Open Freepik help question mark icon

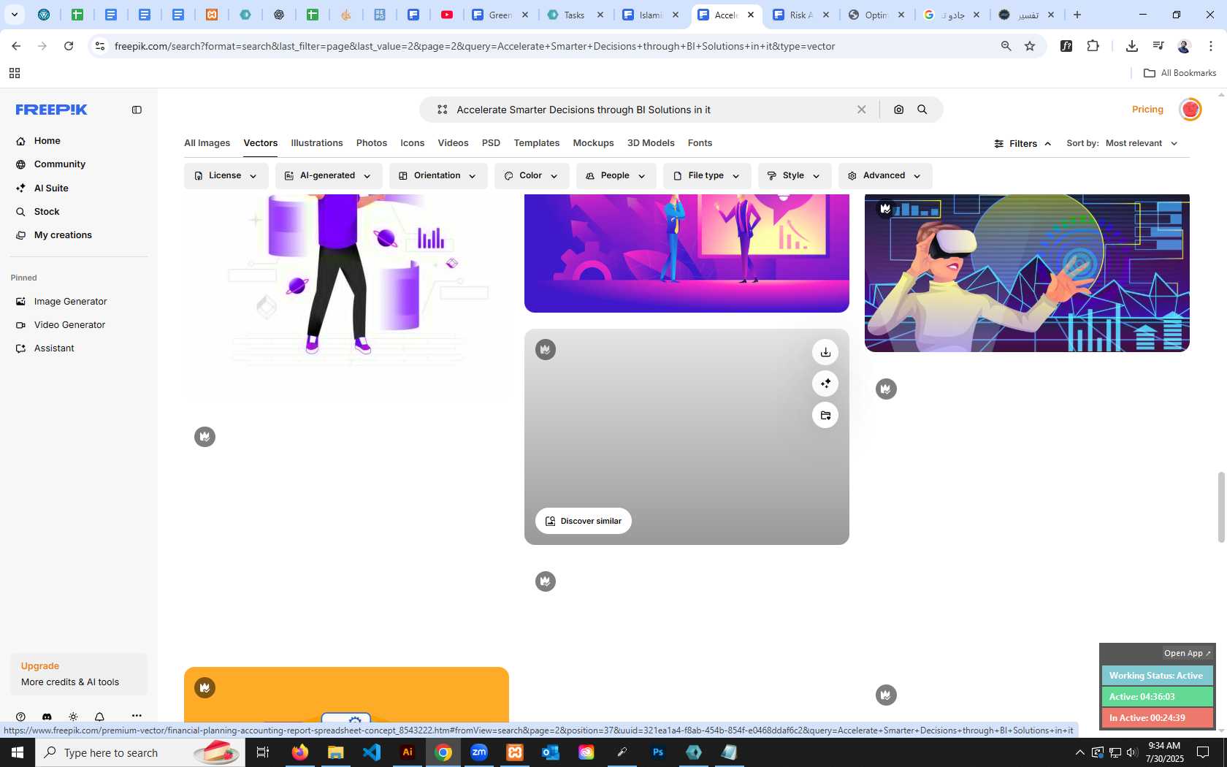pyautogui.click(x=20, y=717)
